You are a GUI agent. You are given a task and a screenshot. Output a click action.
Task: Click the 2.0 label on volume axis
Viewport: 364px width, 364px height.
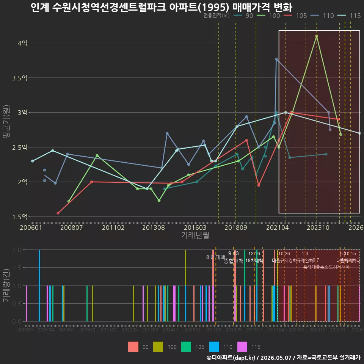click(17, 250)
